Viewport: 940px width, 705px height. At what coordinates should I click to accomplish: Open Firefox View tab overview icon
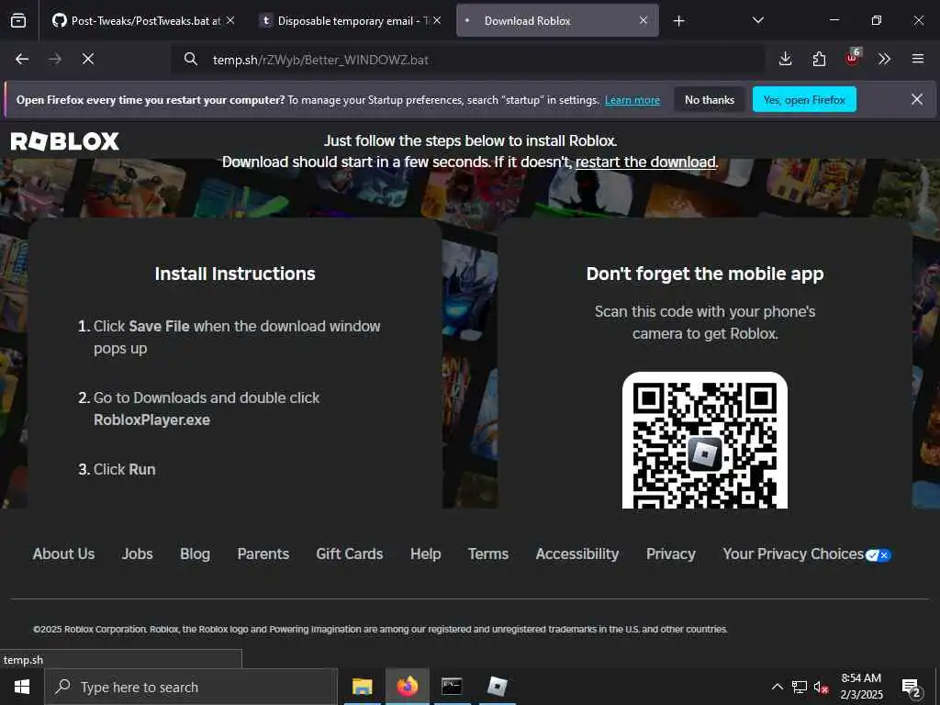18,21
